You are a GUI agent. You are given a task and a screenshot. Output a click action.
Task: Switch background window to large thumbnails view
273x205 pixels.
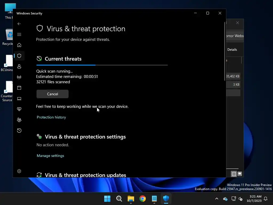click(240, 174)
